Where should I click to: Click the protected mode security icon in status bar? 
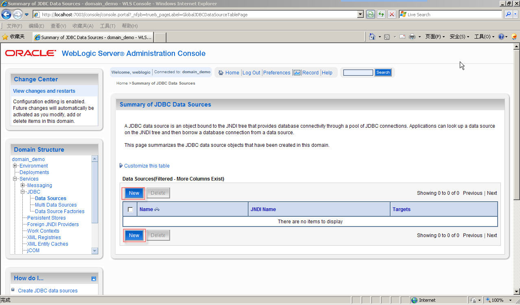(473, 300)
